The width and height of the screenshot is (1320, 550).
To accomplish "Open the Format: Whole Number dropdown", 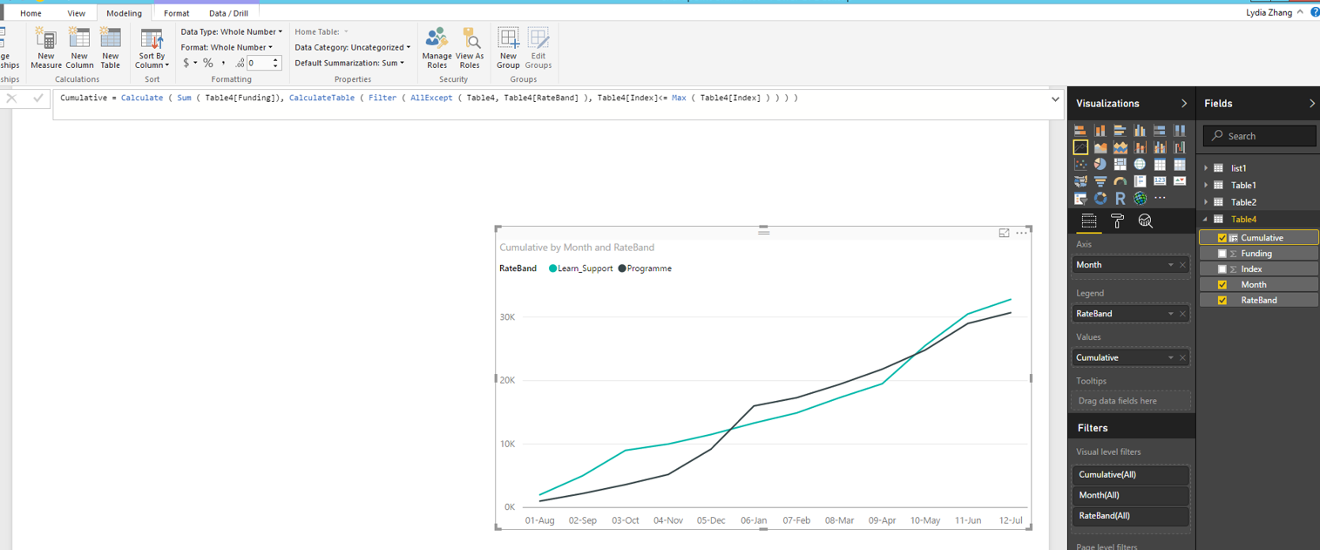I will (x=227, y=47).
